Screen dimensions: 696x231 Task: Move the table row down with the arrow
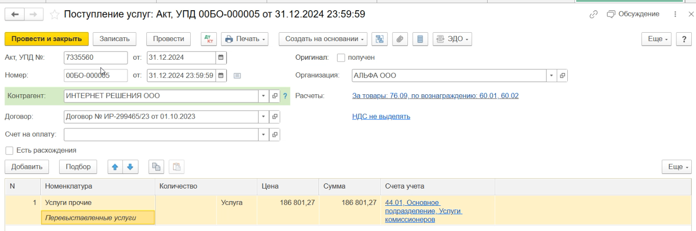130,167
